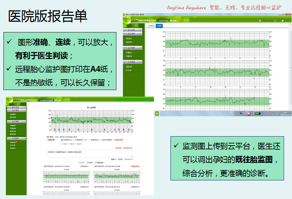Select the Cat.II radio button

click(x=69, y=144)
